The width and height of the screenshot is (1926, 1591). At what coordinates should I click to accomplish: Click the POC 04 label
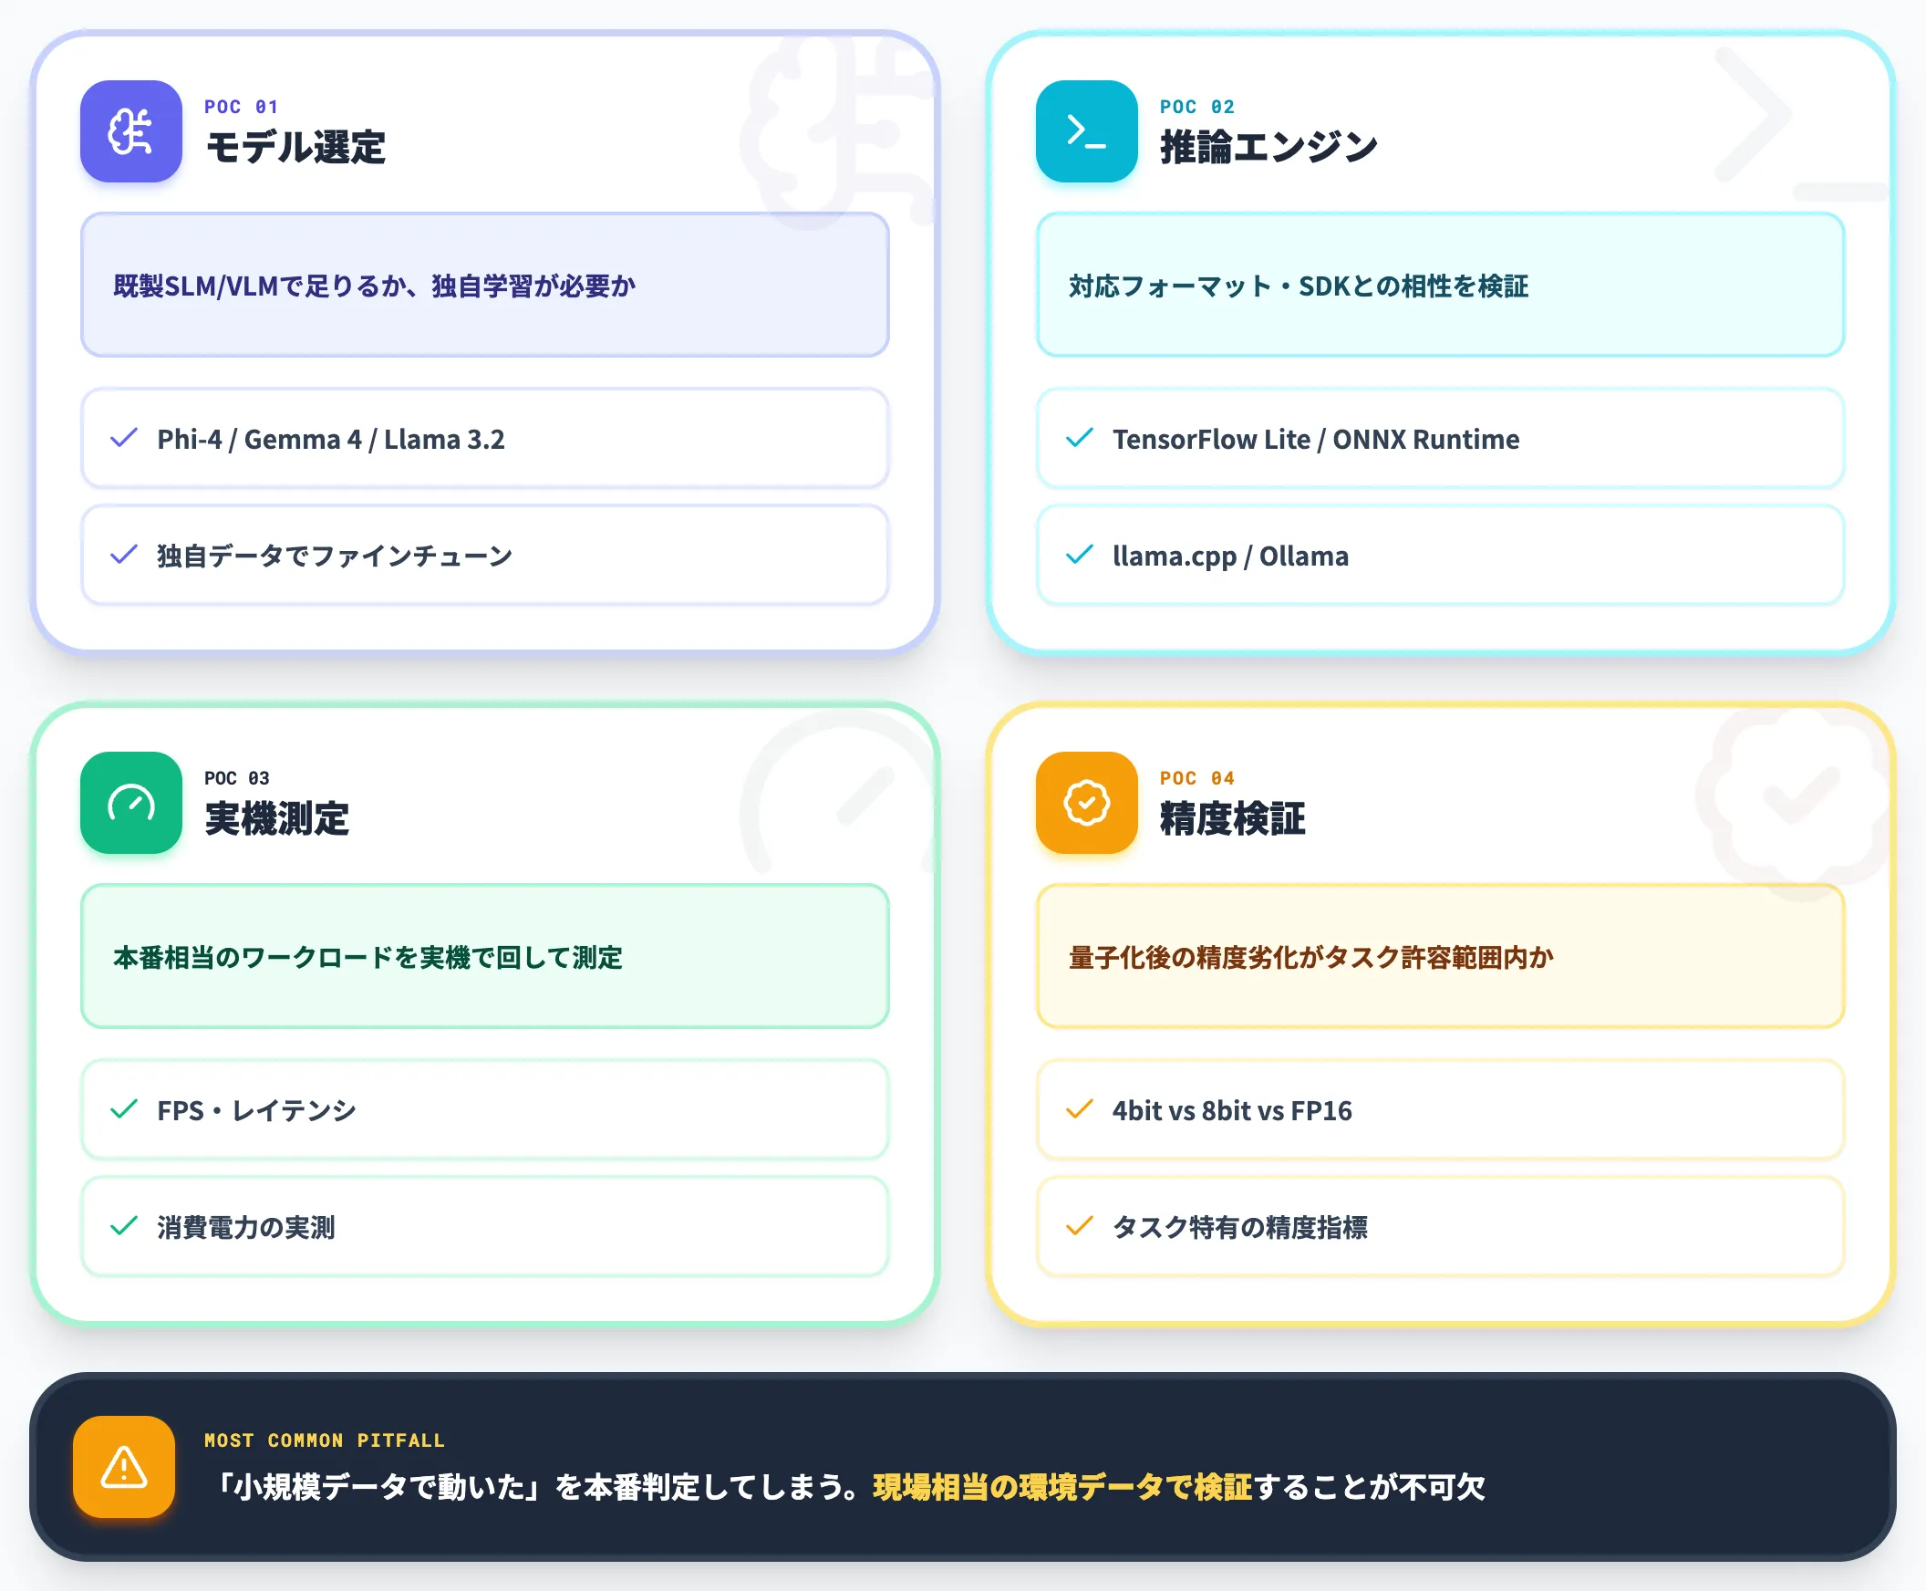(1196, 778)
